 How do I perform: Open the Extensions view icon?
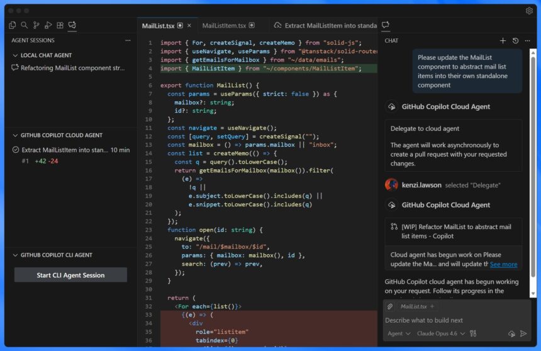(60, 25)
